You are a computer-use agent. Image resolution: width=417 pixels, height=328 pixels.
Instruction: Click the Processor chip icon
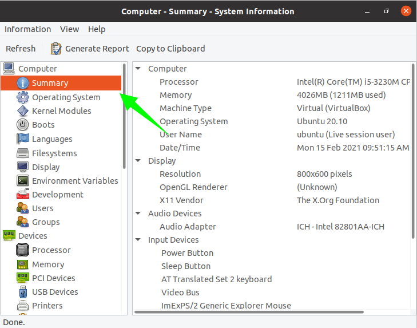click(23, 250)
